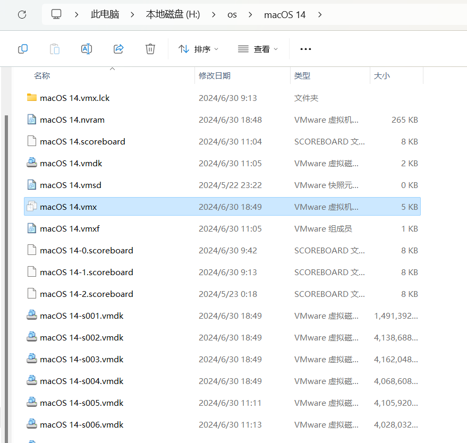Open the 查看 view dropdown
467x443 pixels.
tap(258, 49)
